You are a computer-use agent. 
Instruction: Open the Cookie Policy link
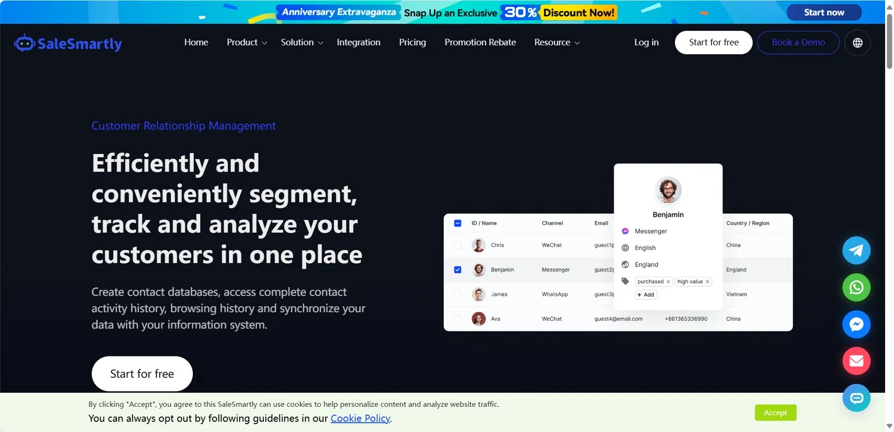tap(360, 418)
